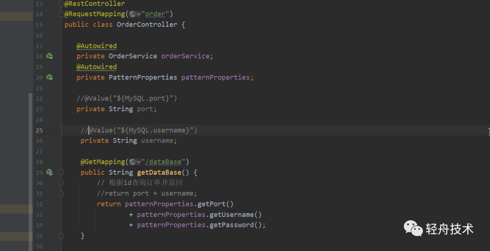490x251 pixels.
Task: Click the @RestController annotation
Action: click(x=95, y=4)
